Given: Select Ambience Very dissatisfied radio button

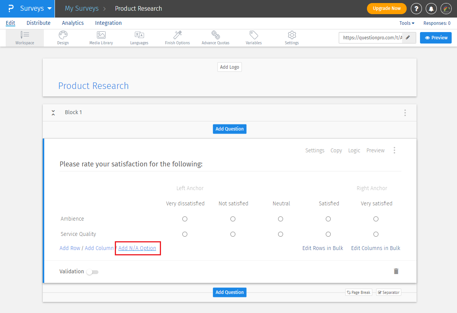Looking at the screenshot, I should coord(185,219).
